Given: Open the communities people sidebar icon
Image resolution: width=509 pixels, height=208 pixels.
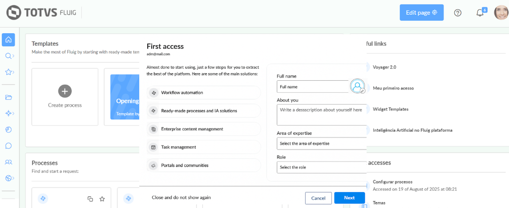Looking at the screenshot, I should (8, 162).
